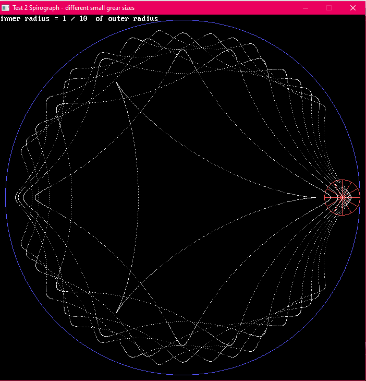Click the 'inner radius = 1 / 10' label

click(x=44, y=18)
